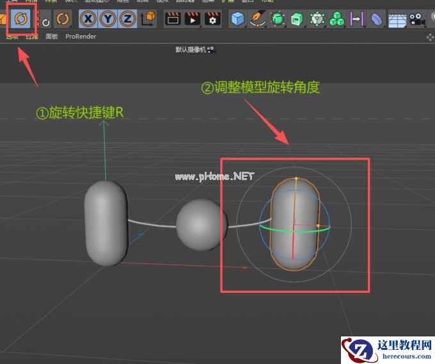Open the ProRender viewport menu

pyautogui.click(x=81, y=37)
